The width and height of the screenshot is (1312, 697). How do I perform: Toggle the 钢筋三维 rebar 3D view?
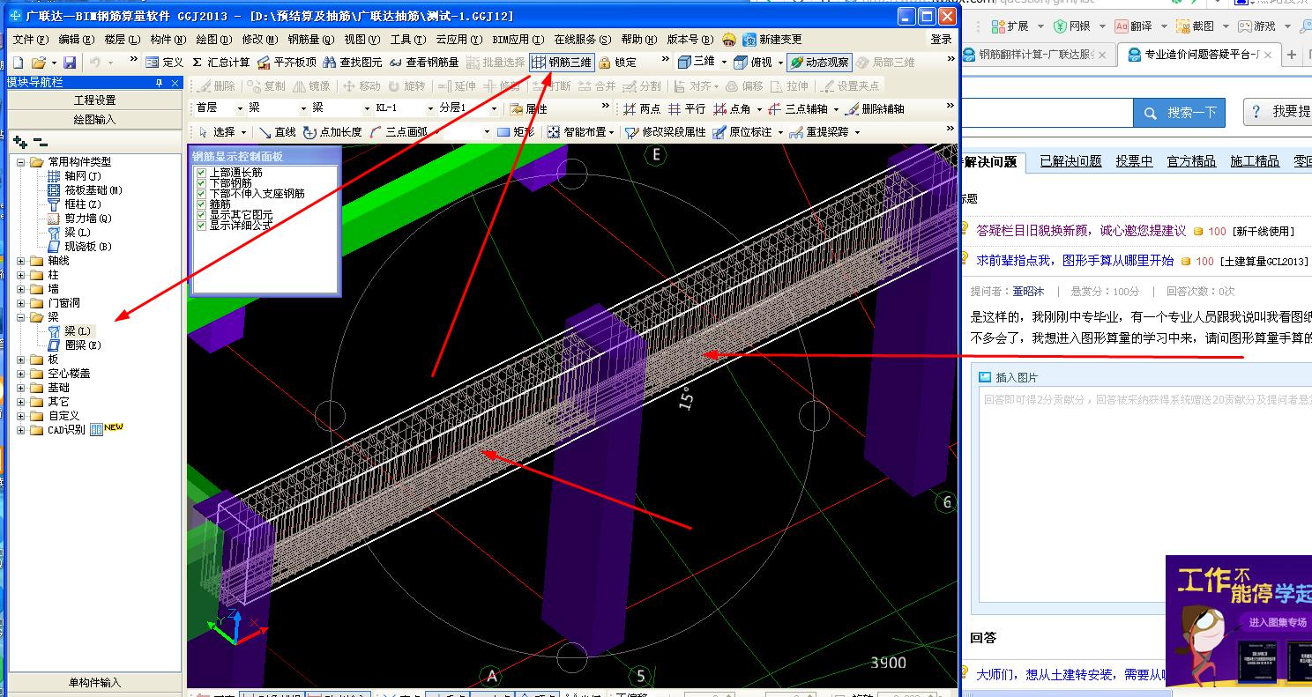[562, 63]
